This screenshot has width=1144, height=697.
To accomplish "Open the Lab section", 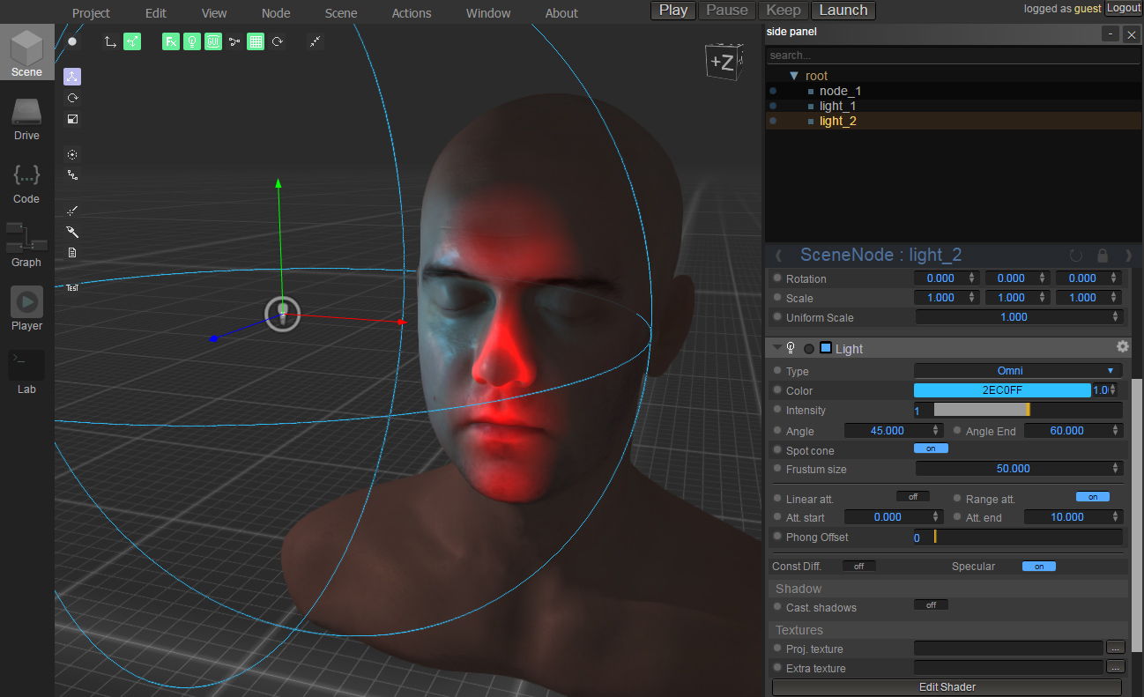I will (x=26, y=372).
